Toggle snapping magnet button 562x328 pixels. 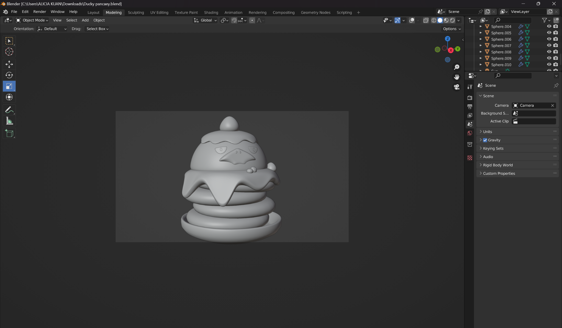[x=234, y=20]
